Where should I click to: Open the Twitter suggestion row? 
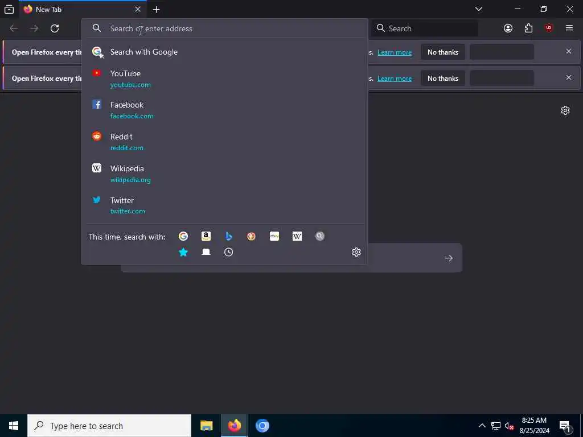[224, 205]
